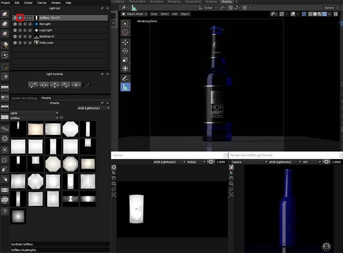Select SoftBox StudioLights preset group

(60, 250)
